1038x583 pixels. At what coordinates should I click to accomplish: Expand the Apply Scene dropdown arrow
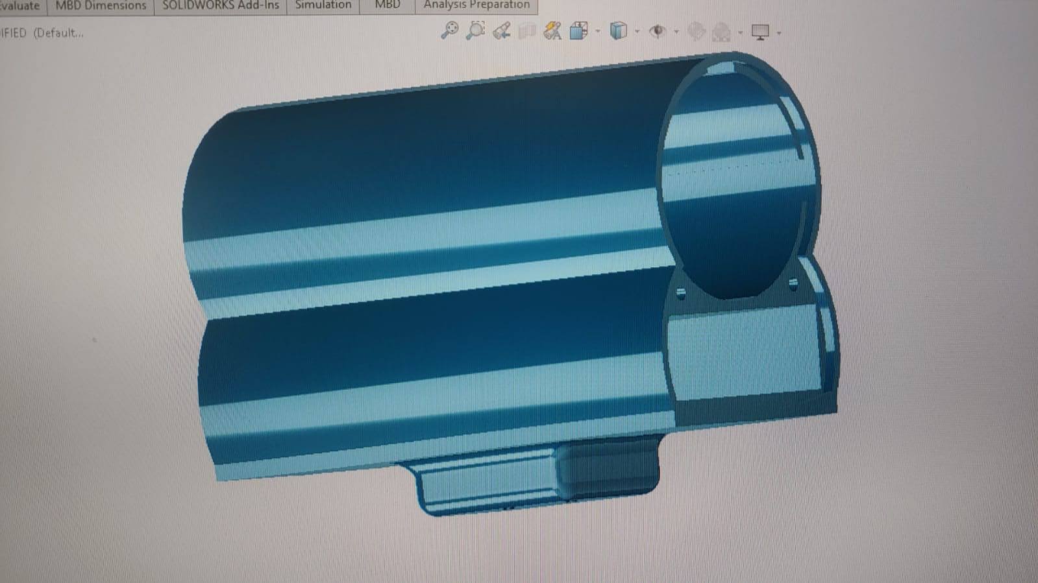coord(740,32)
